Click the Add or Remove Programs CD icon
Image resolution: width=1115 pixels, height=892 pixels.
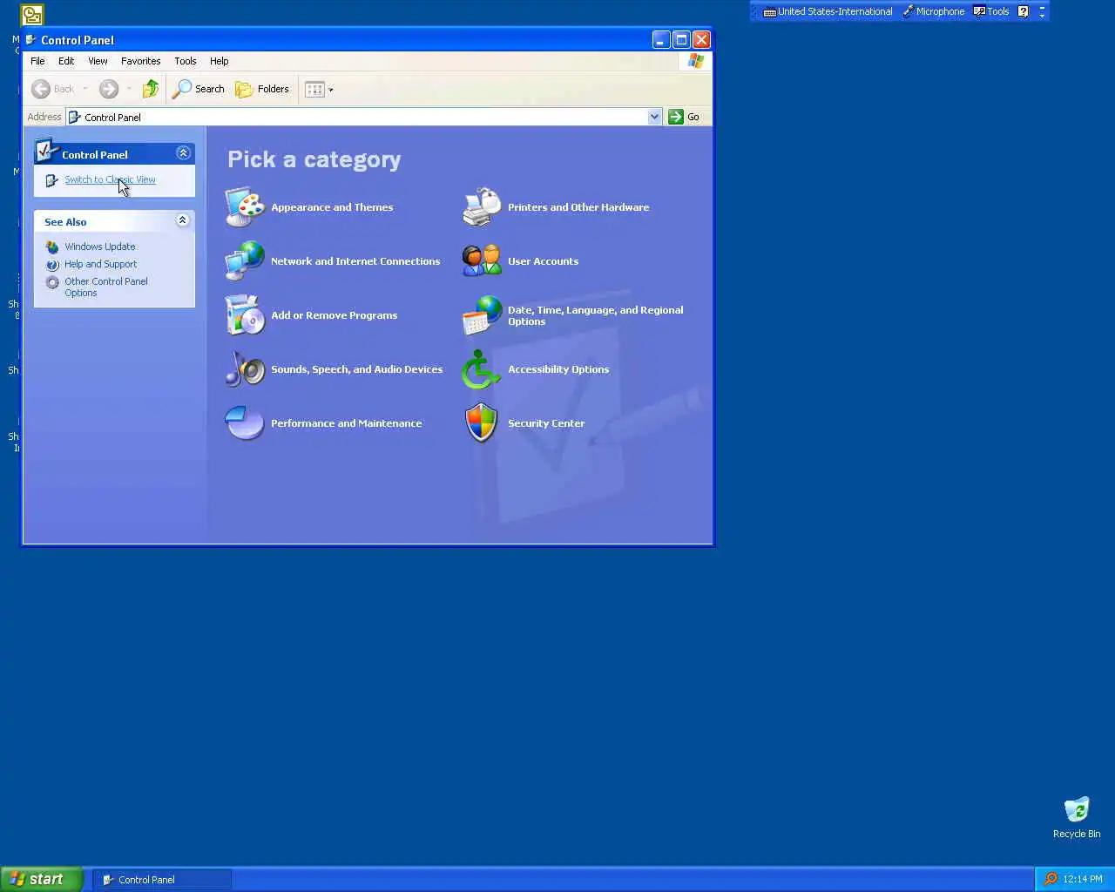(245, 315)
